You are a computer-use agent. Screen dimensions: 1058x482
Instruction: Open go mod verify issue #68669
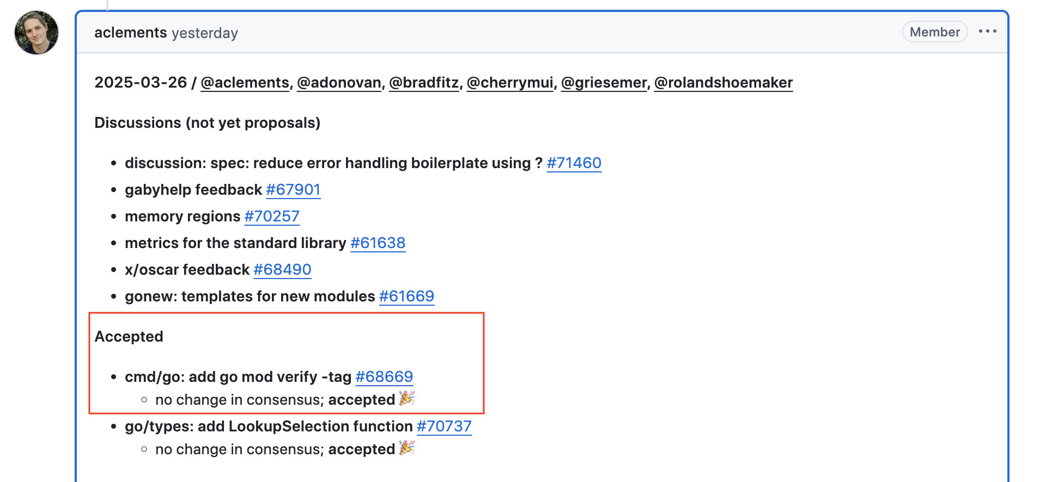point(384,377)
